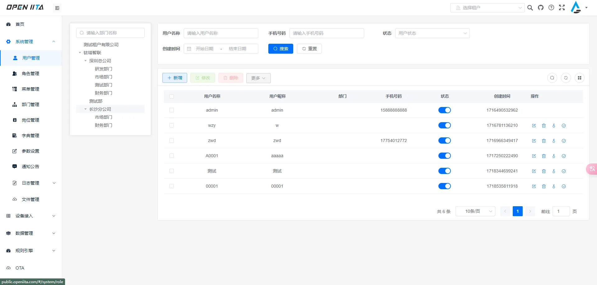Expand the 设备接入 menu section
Viewport: 597px width, 285px height.
(x=31, y=216)
